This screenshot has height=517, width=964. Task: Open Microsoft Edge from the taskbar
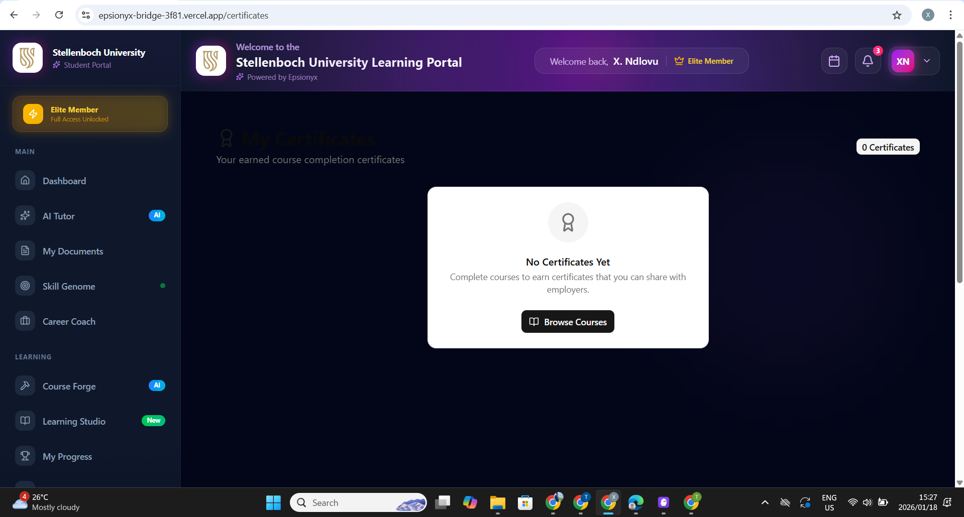pyautogui.click(x=636, y=502)
